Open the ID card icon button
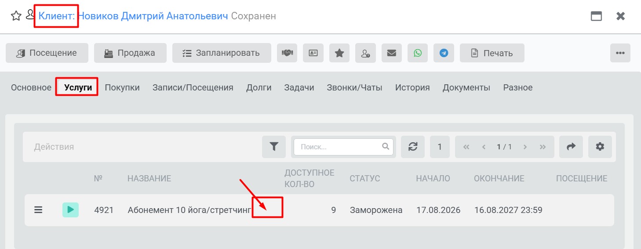 [313, 53]
